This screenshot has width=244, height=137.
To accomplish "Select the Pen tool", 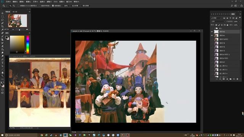I will 2,59.
